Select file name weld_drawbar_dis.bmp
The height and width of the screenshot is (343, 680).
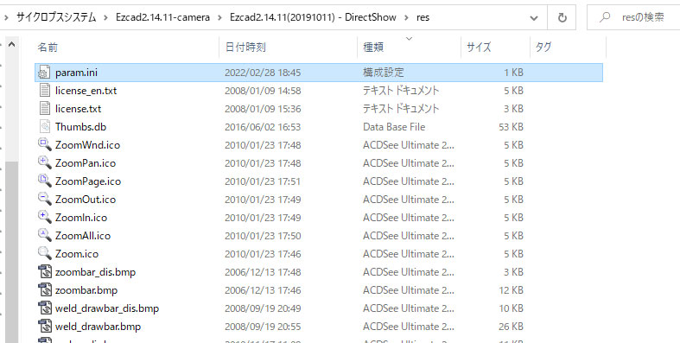tap(107, 308)
